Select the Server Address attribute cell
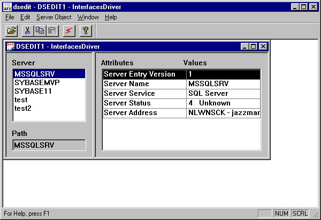 tap(144, 113)
